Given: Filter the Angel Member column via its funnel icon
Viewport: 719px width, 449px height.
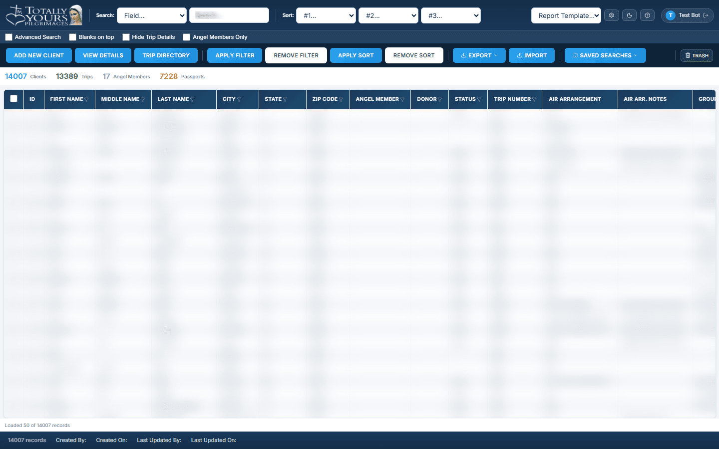Looking at the screenshot, I should (402, 99).
